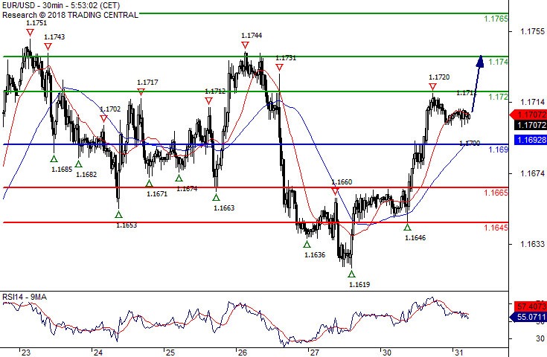The height and width of the screenshot is (357, 547).
Task: Click date label 26 on time axis
Action: 243,353
